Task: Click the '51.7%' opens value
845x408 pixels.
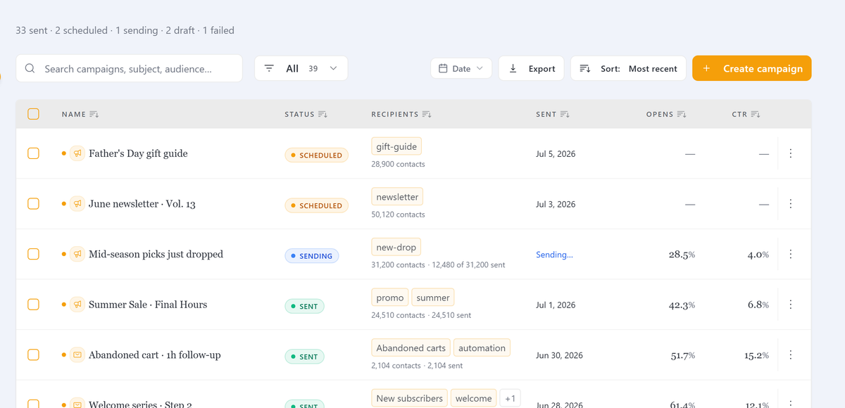Action: coord(683,355)
